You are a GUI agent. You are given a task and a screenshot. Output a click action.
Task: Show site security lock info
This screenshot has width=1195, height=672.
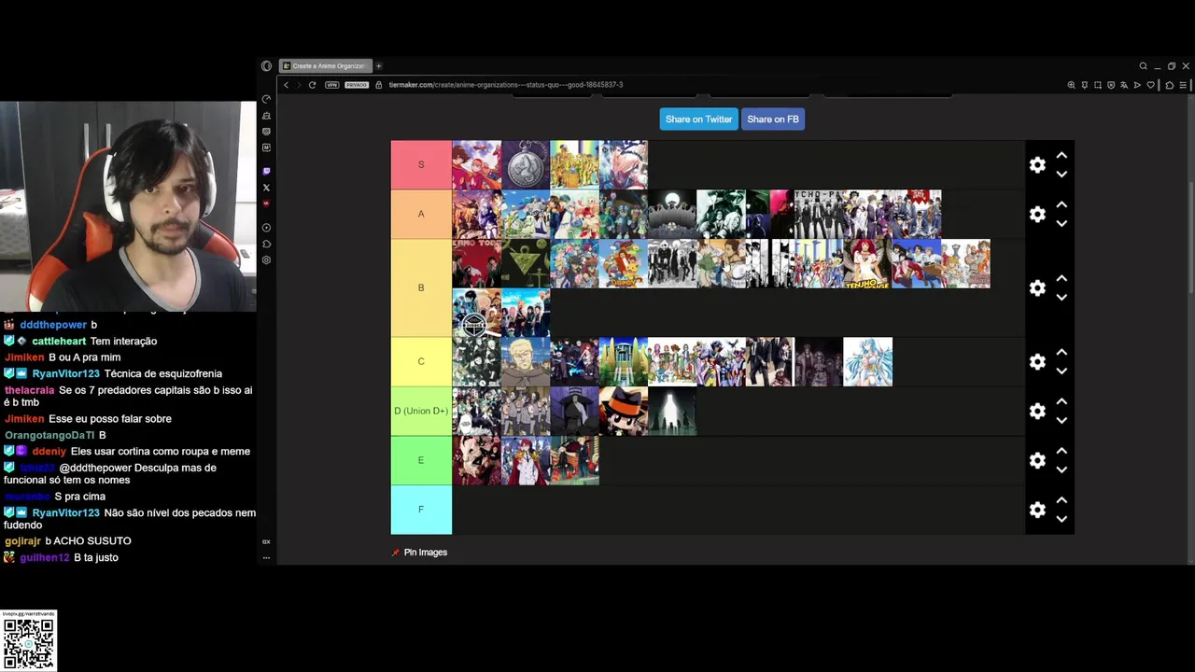(x=379, y=85)
